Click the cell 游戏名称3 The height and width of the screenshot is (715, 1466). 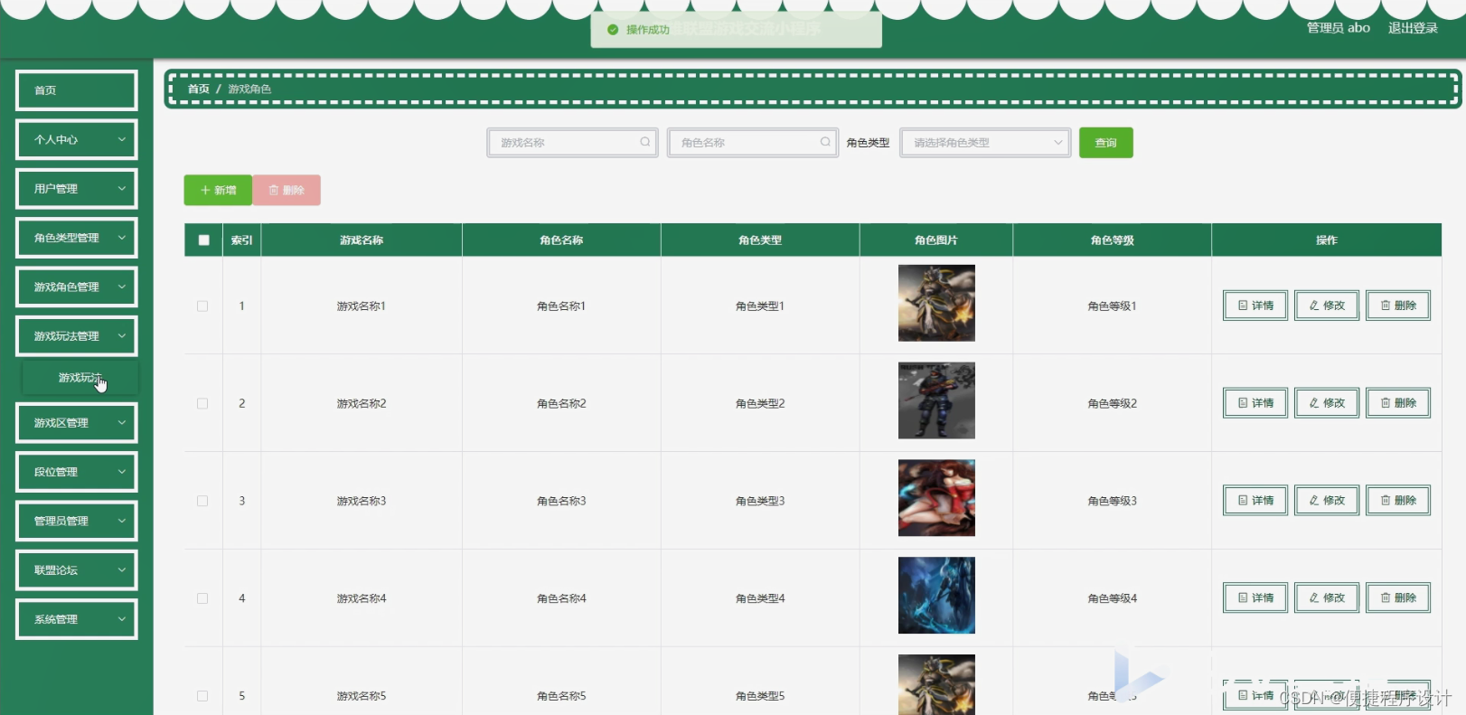coord(362,501)
